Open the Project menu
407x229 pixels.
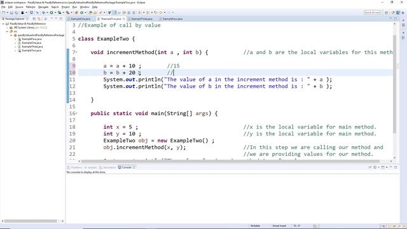[66, 7]
